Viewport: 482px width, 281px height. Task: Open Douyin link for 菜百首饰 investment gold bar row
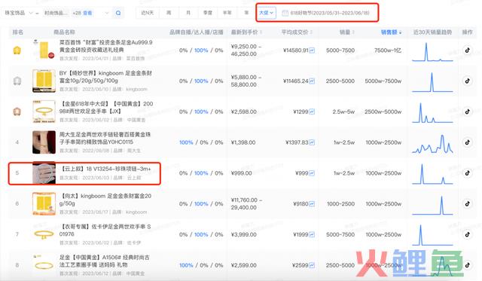point(467,50)
